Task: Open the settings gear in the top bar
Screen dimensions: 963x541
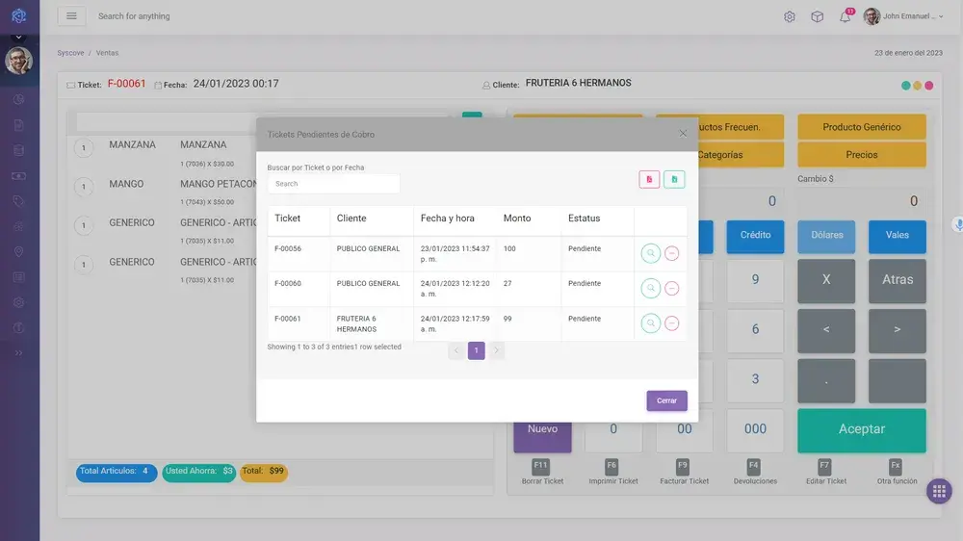Action: click(790, 16)
